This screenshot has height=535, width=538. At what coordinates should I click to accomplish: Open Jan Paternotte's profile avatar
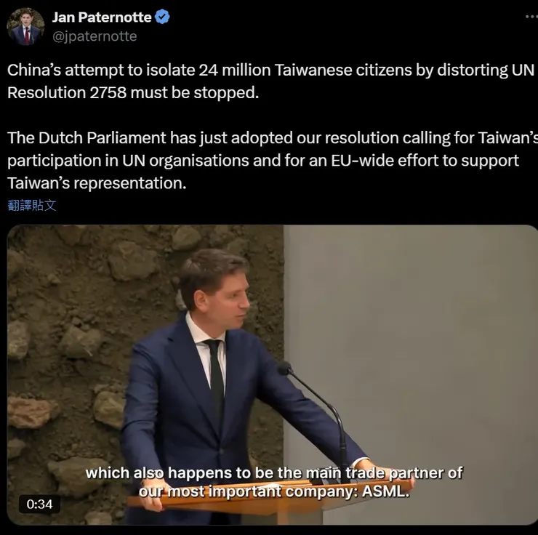[25, 27]
